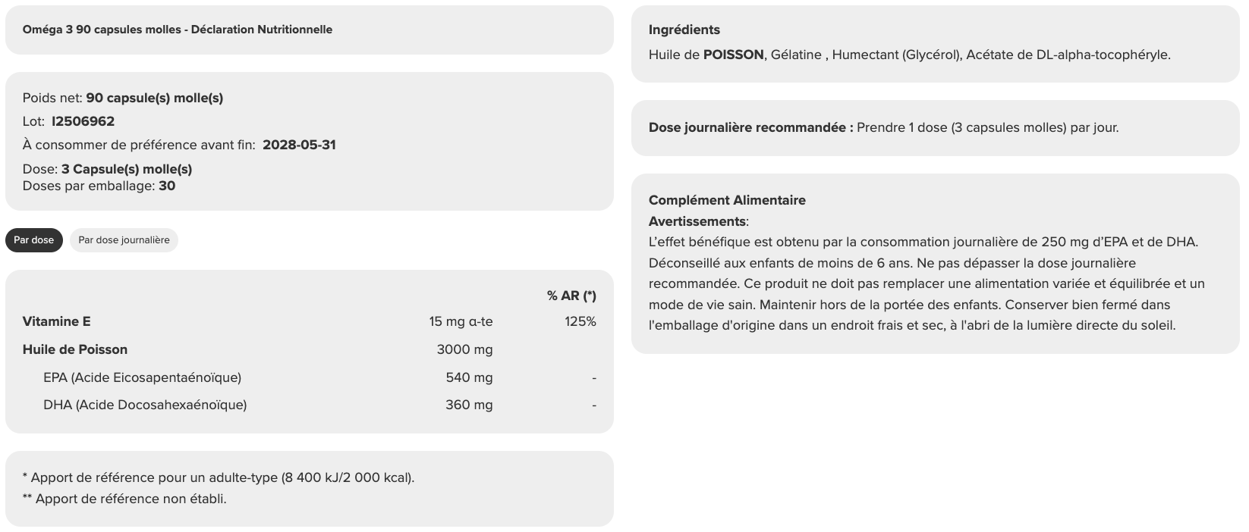The image size is (1249, 532).
Task: Click the "Dose journalière recommandée" label
Action: tap(750, 127)
